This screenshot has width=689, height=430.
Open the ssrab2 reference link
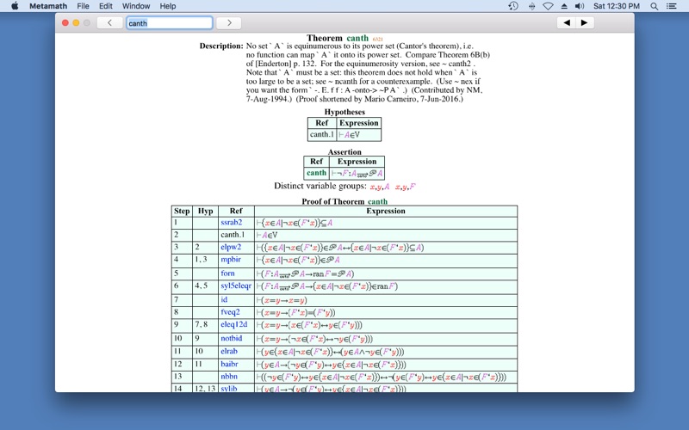click(x=231, y=223)
